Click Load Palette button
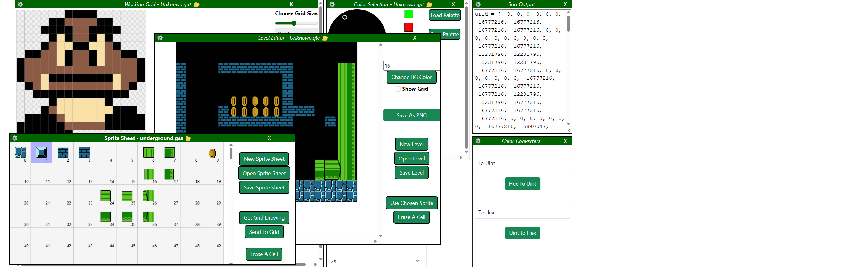 (445, 15)
